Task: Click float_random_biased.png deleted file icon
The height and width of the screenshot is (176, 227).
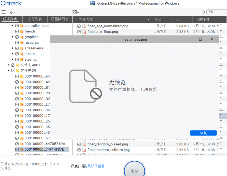Action: pyautogui.click(x=84, y=144)
